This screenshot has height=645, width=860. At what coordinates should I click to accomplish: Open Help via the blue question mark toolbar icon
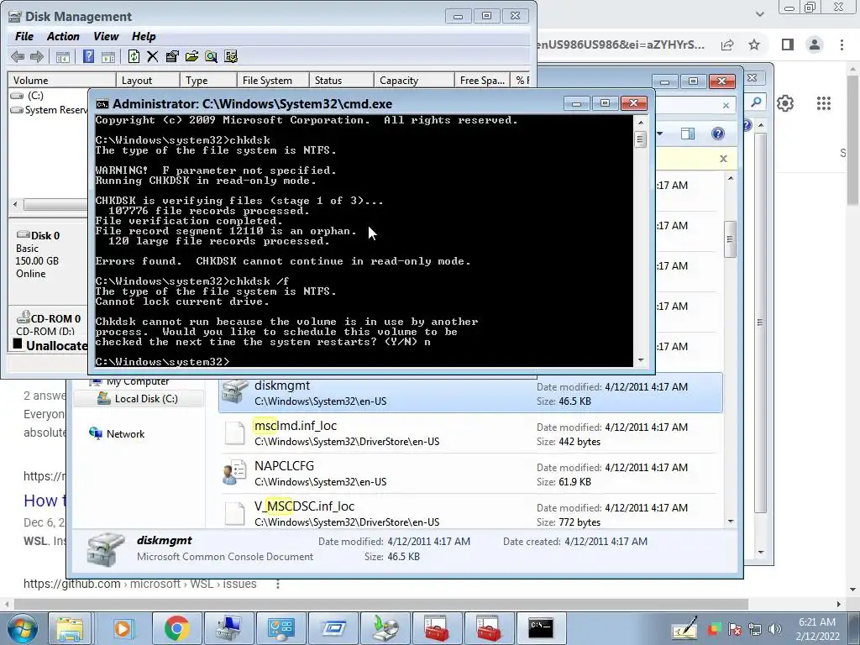pyautogui.click(x=88, y=56)
